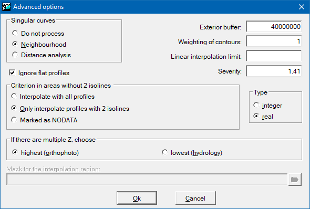The width and height of the screenshot is (310, 209).
Task: Toggle Ignore flat profiles checkbox
Action: coord(12,72)
